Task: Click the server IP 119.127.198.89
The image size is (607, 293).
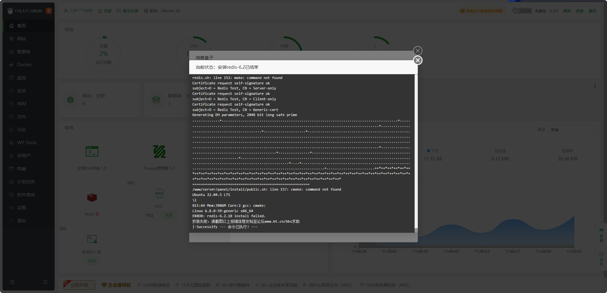Action: pyautogui.click(x=28, y=11)
